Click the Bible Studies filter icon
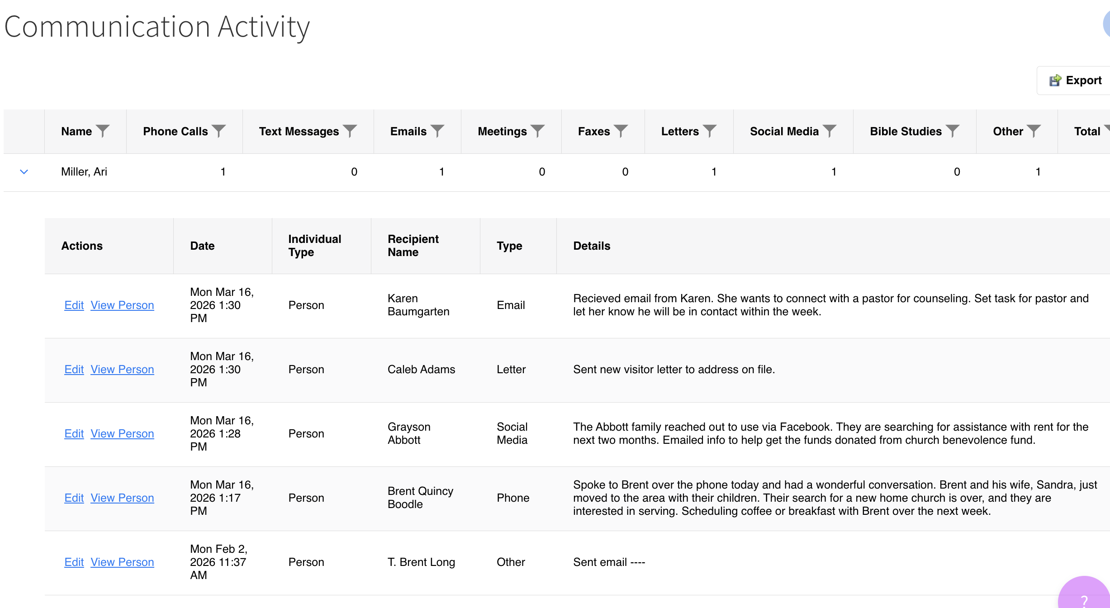The image size is (1110, 608). point(952,131)
